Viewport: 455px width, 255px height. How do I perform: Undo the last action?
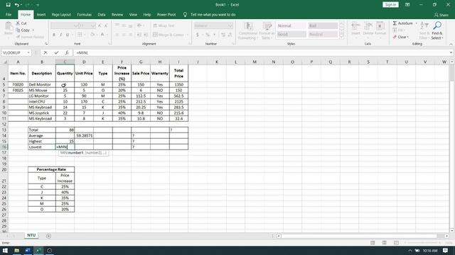coord(17,5)
